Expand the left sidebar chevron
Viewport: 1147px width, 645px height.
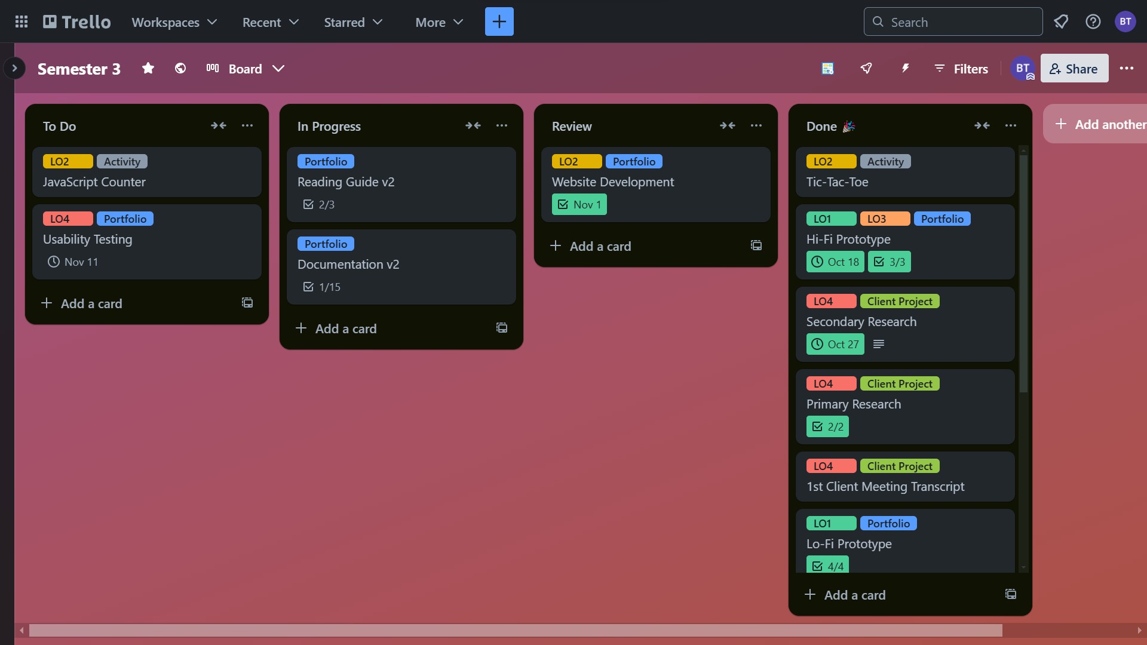pos(14,68)
